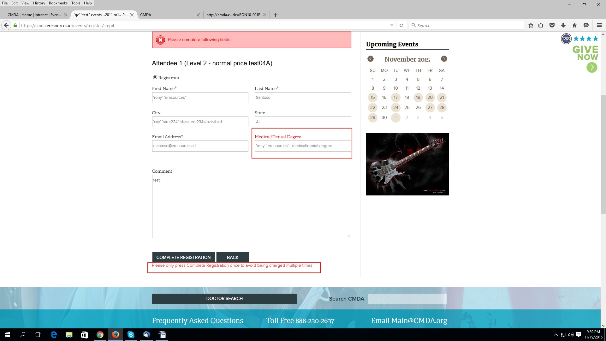Open the Firefox hamburger menu
The height and width of the screenshot is (341, 606).
pos(599,25)
